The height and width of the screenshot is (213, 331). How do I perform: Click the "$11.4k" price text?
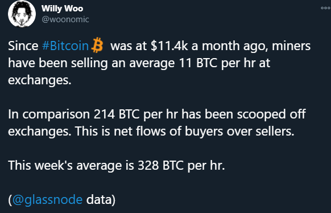pos(169,46)
